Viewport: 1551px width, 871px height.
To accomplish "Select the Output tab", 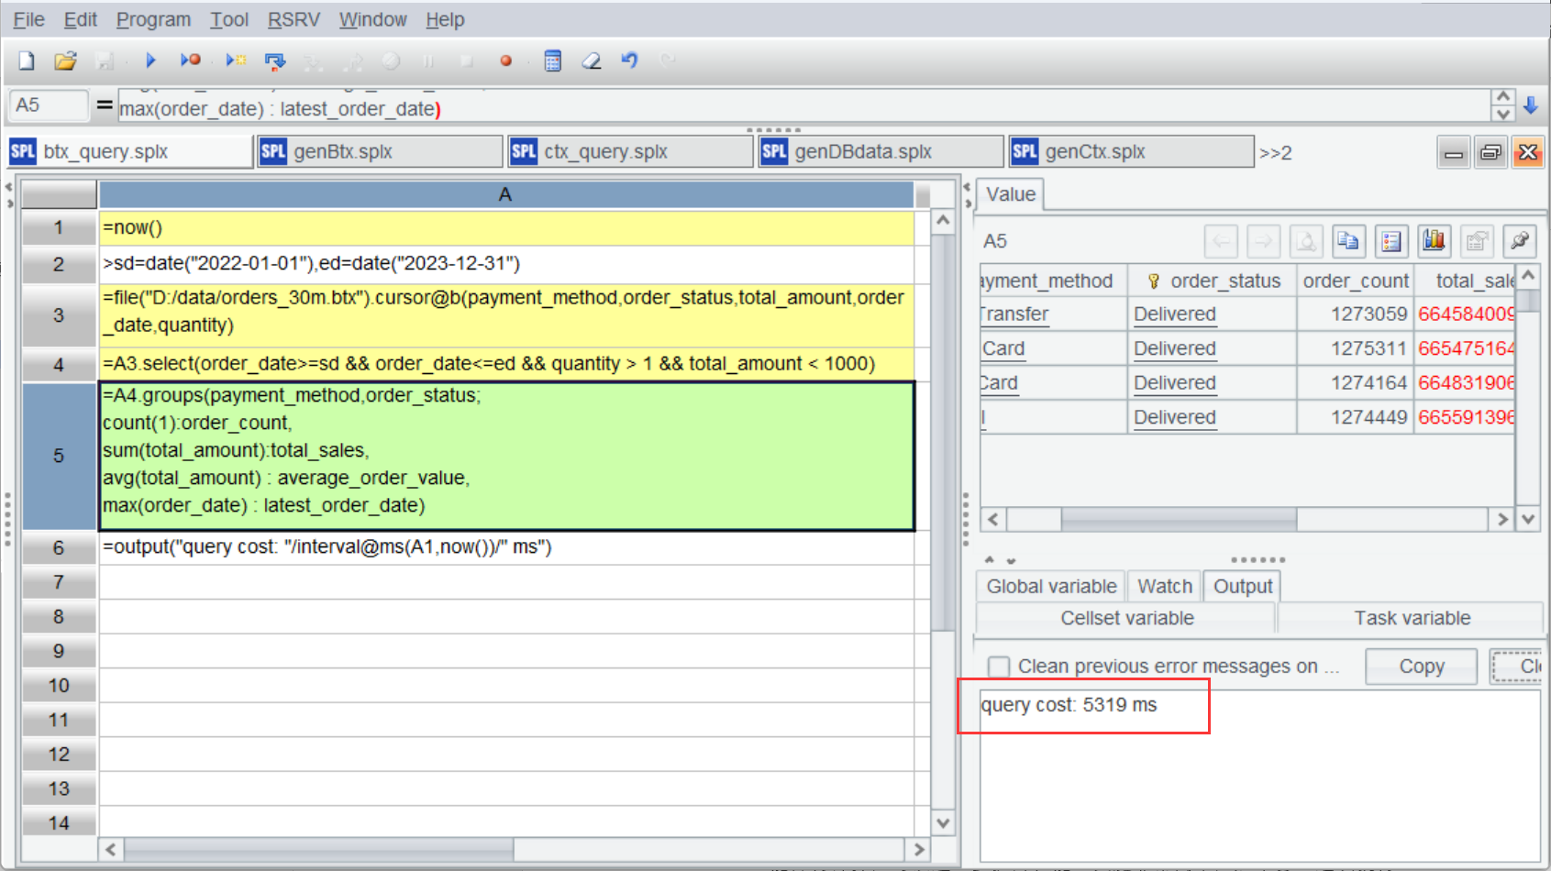I will (1243, 586).
